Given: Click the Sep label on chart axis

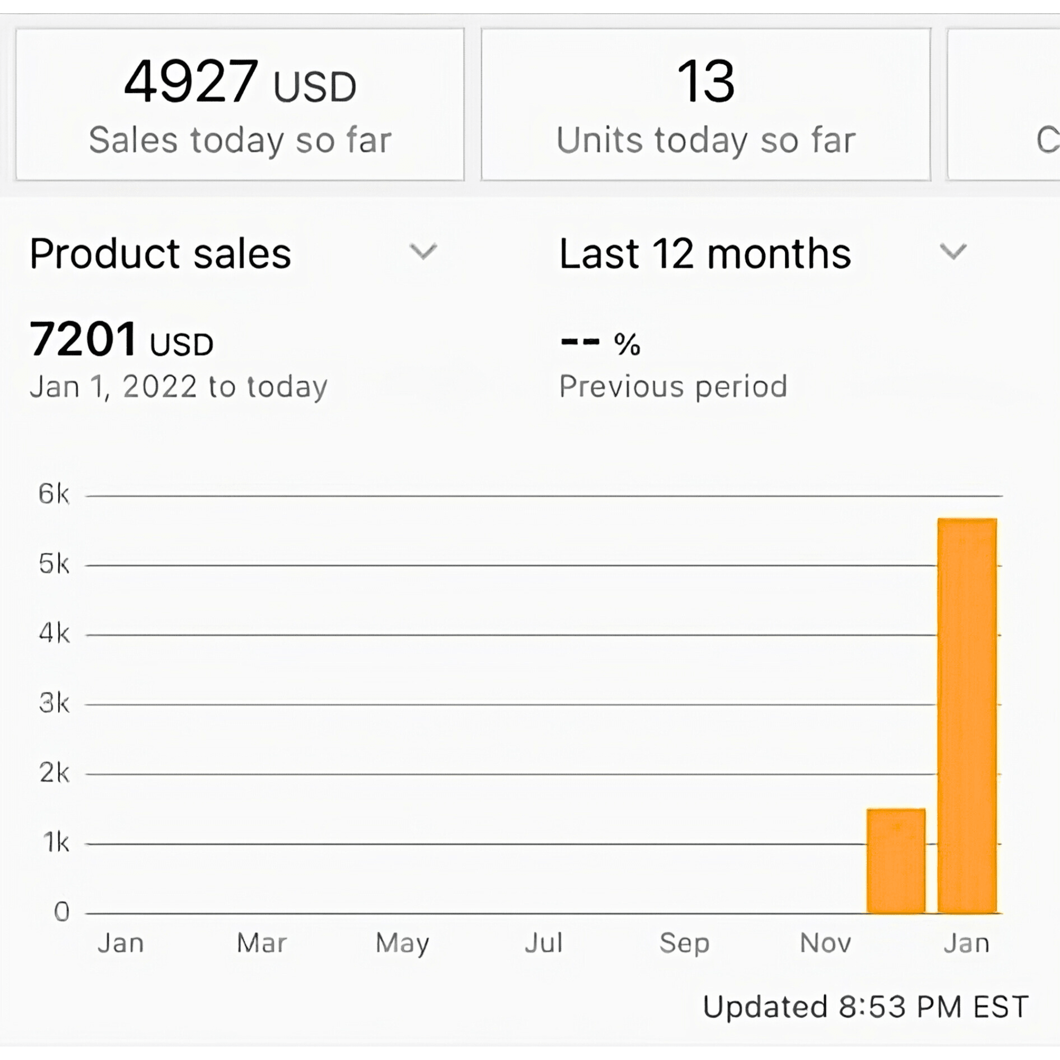Looking at the screenshot, I should [x=684, y=943].
